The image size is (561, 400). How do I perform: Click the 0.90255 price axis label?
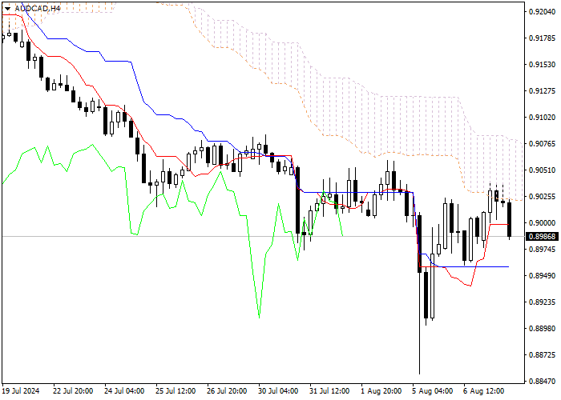click(542, 197)
